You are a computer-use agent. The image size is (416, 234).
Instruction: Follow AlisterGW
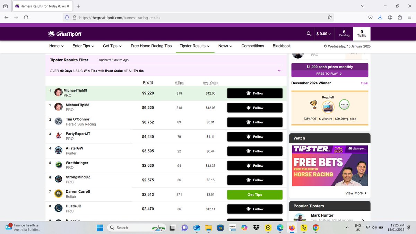click(x=255, y=151)
